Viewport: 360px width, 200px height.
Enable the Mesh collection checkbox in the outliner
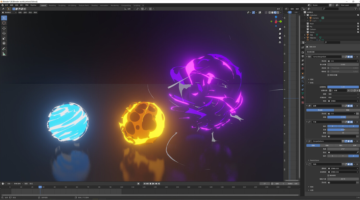tap(358, 23)
